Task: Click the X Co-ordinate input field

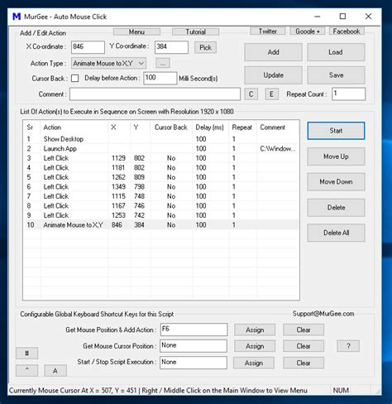Action: [88, 47]
